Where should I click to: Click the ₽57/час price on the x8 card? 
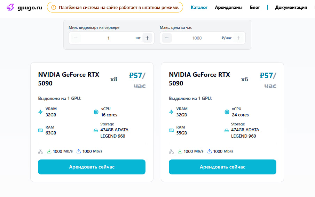click(x=137, y=81)
